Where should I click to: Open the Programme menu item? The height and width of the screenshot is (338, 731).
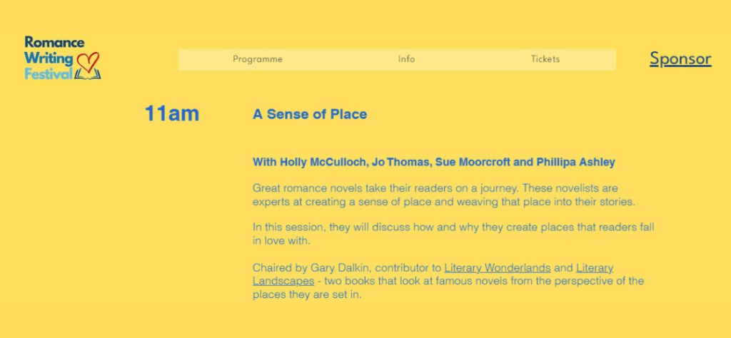coord(258,59)
